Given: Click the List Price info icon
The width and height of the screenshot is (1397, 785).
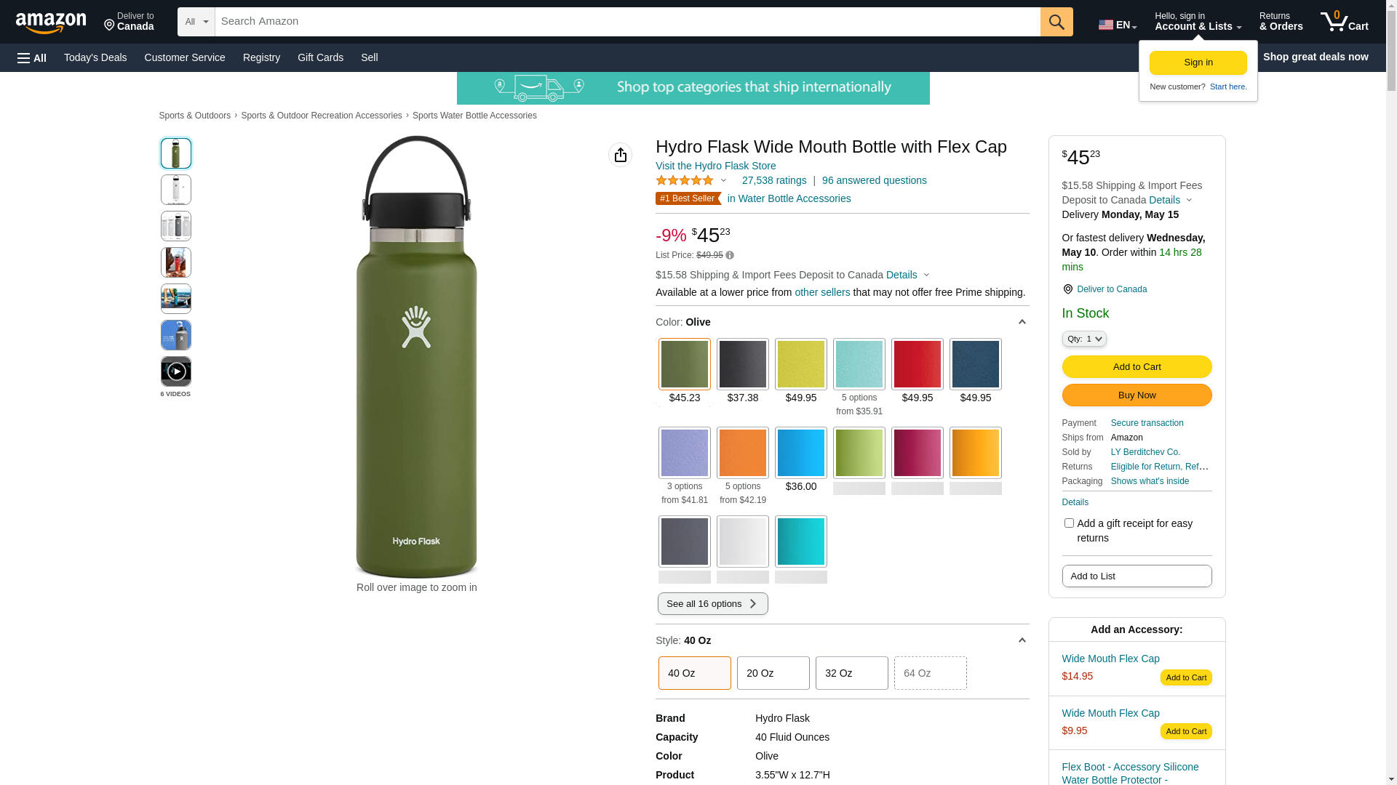Looking at the screenshot, I should 730,255.
